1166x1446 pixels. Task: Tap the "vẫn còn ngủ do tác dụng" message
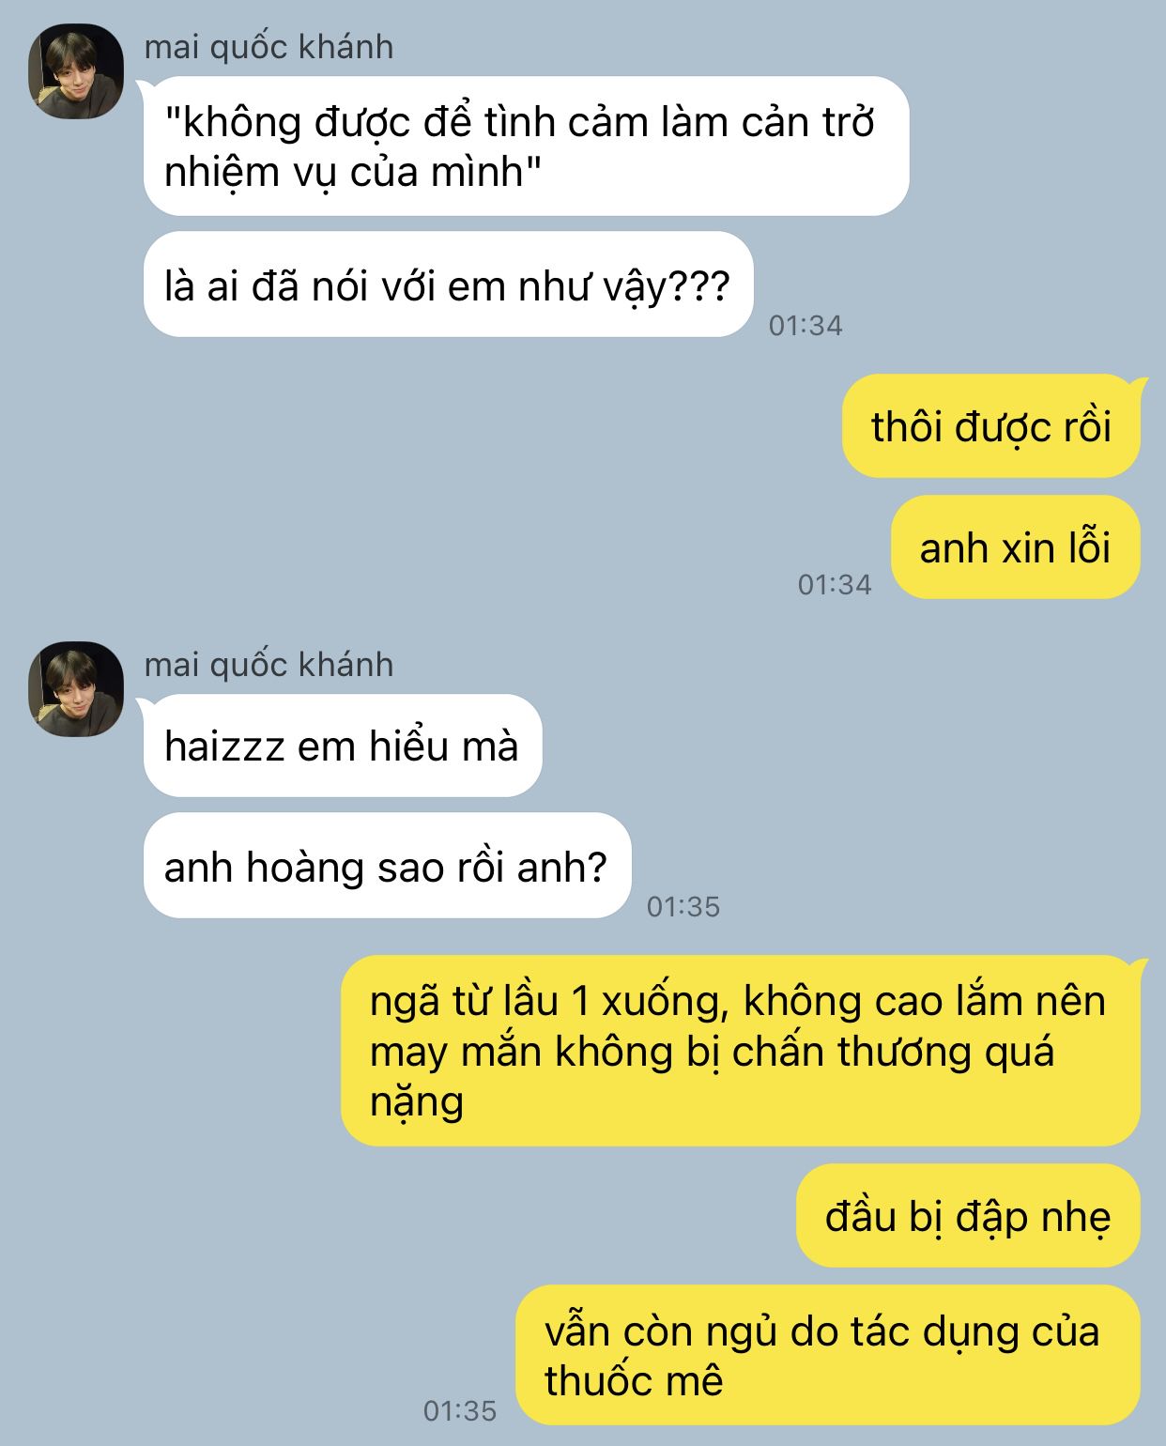click(828, 1355)
